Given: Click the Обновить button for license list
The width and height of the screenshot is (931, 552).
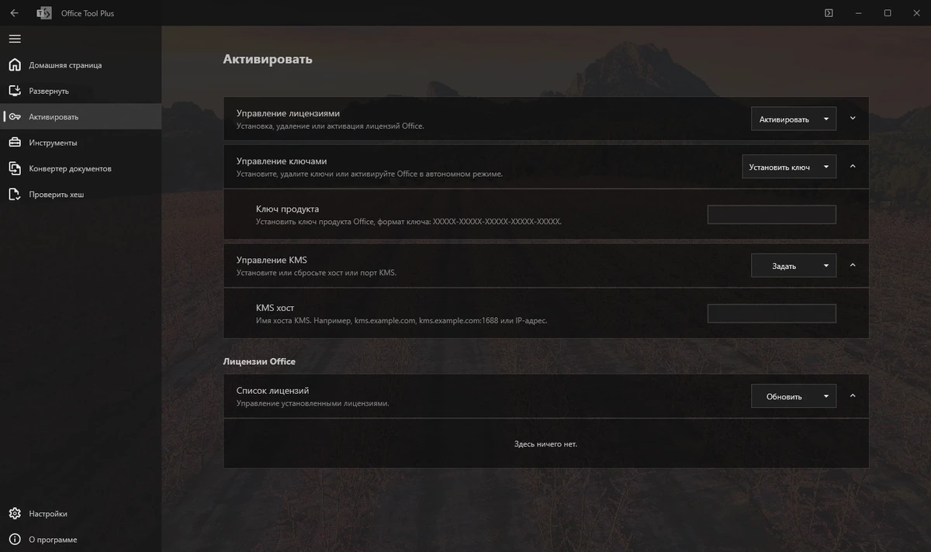Looking at the screenshot, I should 784,396.
